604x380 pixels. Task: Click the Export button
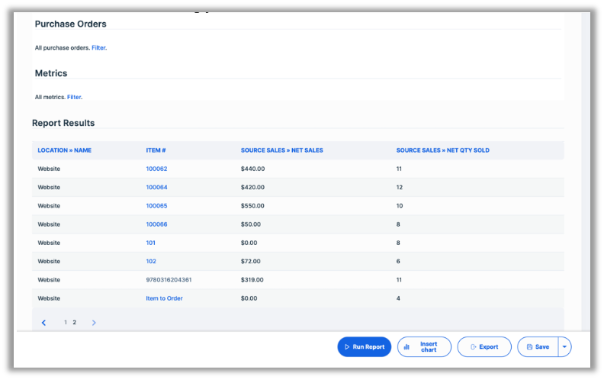pos(484,346)
